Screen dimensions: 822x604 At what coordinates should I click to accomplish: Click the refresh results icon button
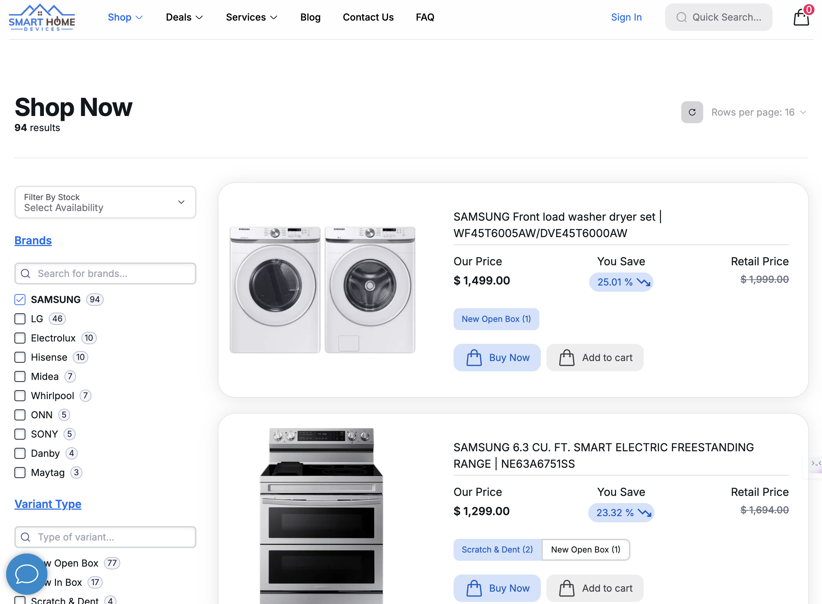(x=692, y=112)
